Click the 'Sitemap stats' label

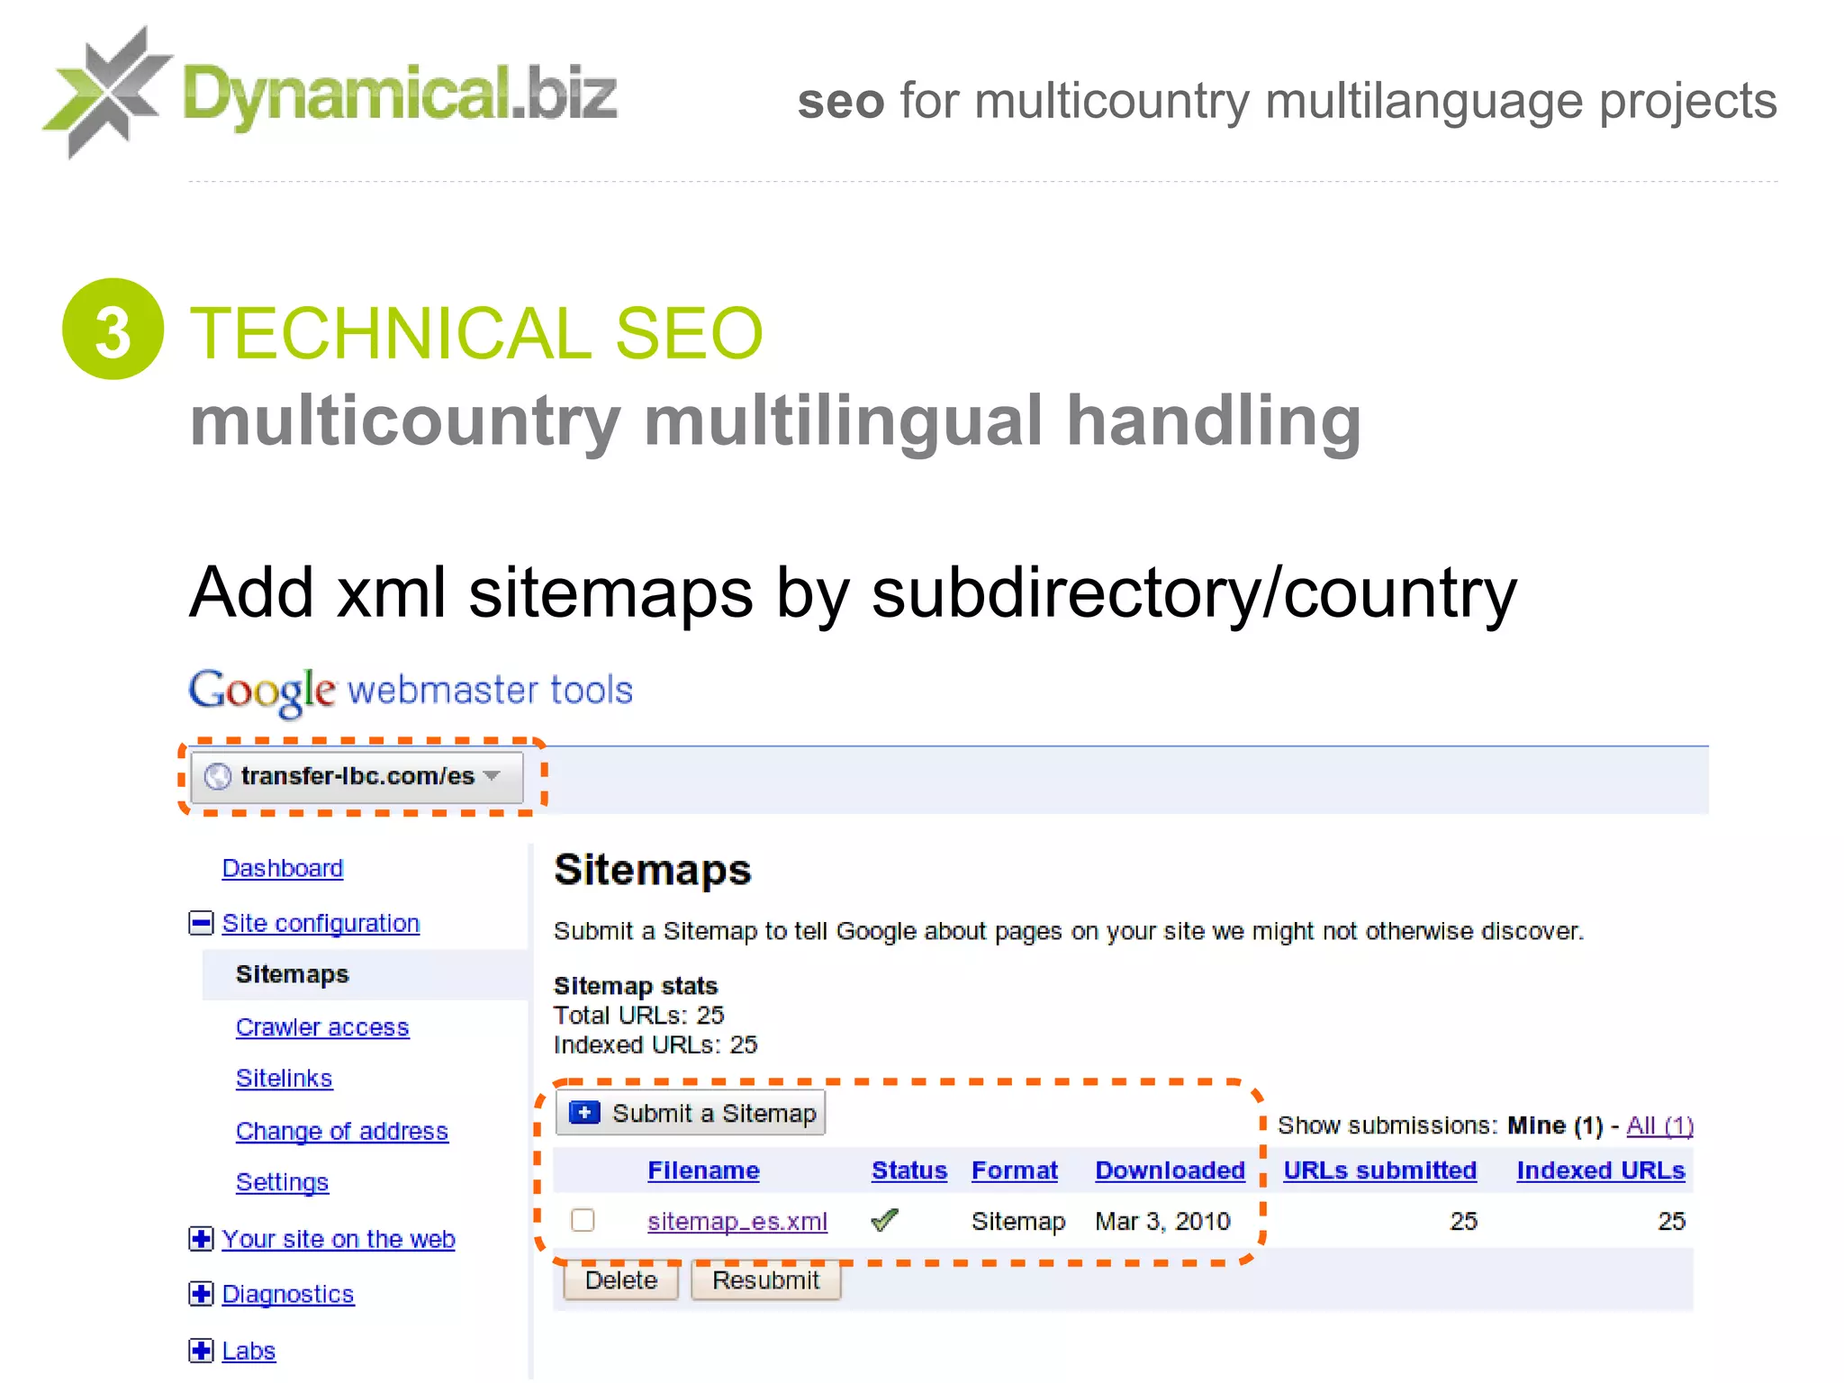[x=636, y=985]
